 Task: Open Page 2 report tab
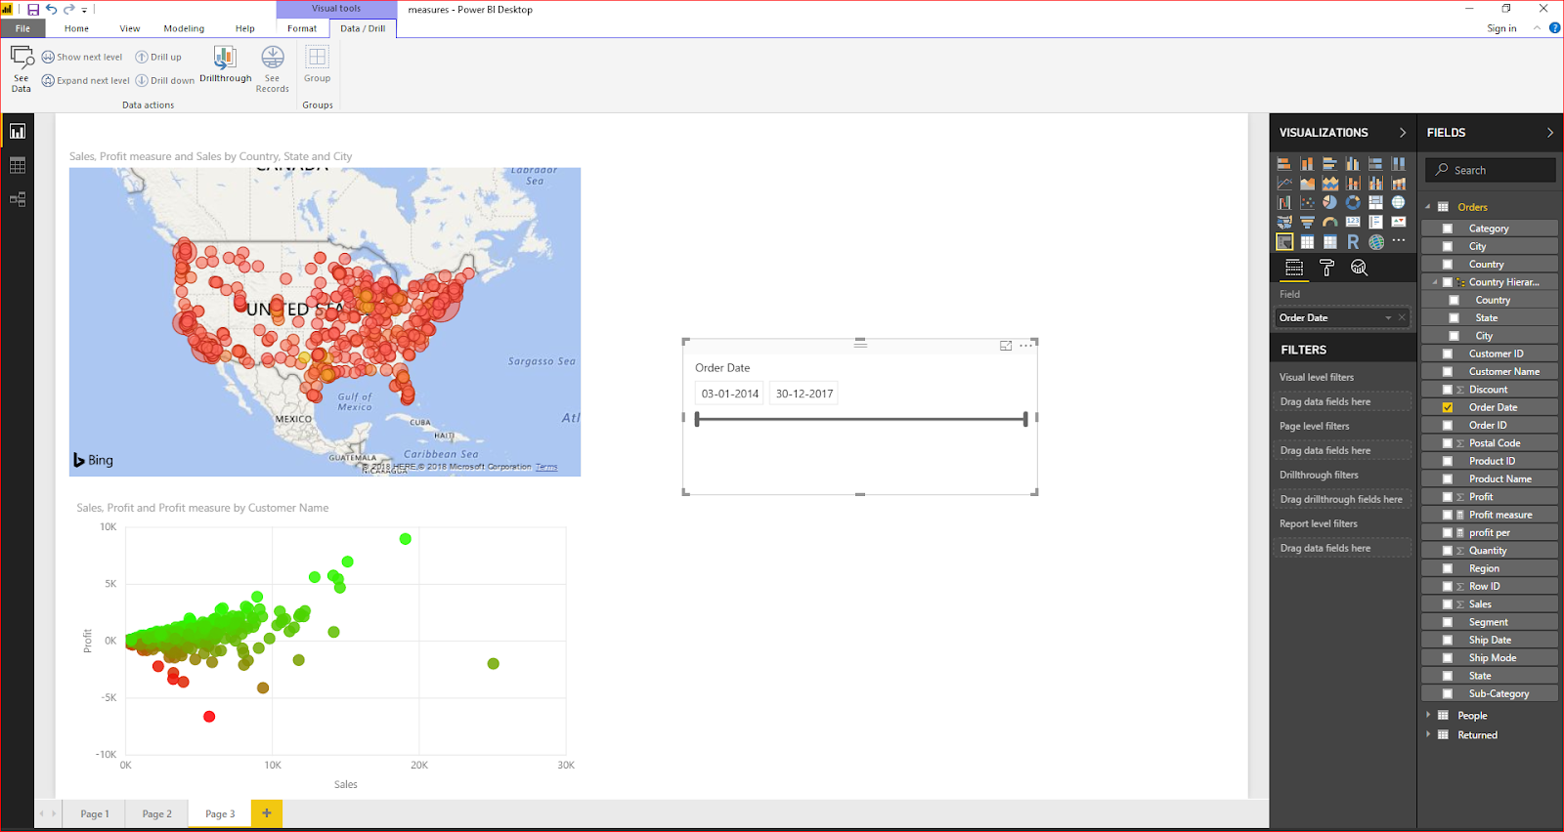[156, 813]
